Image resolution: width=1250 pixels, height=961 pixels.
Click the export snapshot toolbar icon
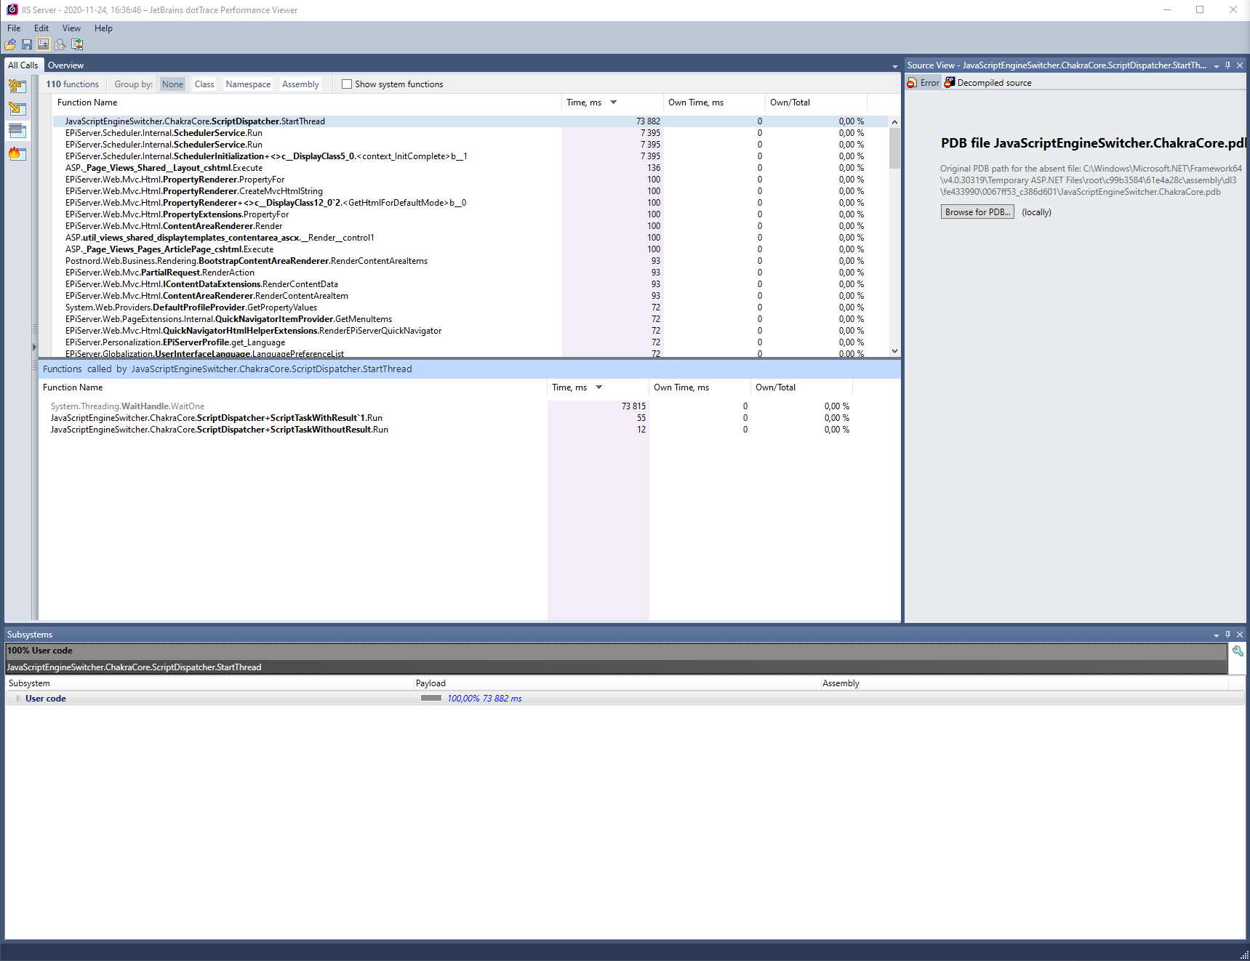(77, 44)
